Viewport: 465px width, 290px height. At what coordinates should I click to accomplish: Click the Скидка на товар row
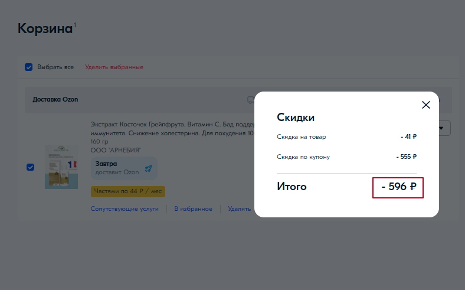point(346,137)
